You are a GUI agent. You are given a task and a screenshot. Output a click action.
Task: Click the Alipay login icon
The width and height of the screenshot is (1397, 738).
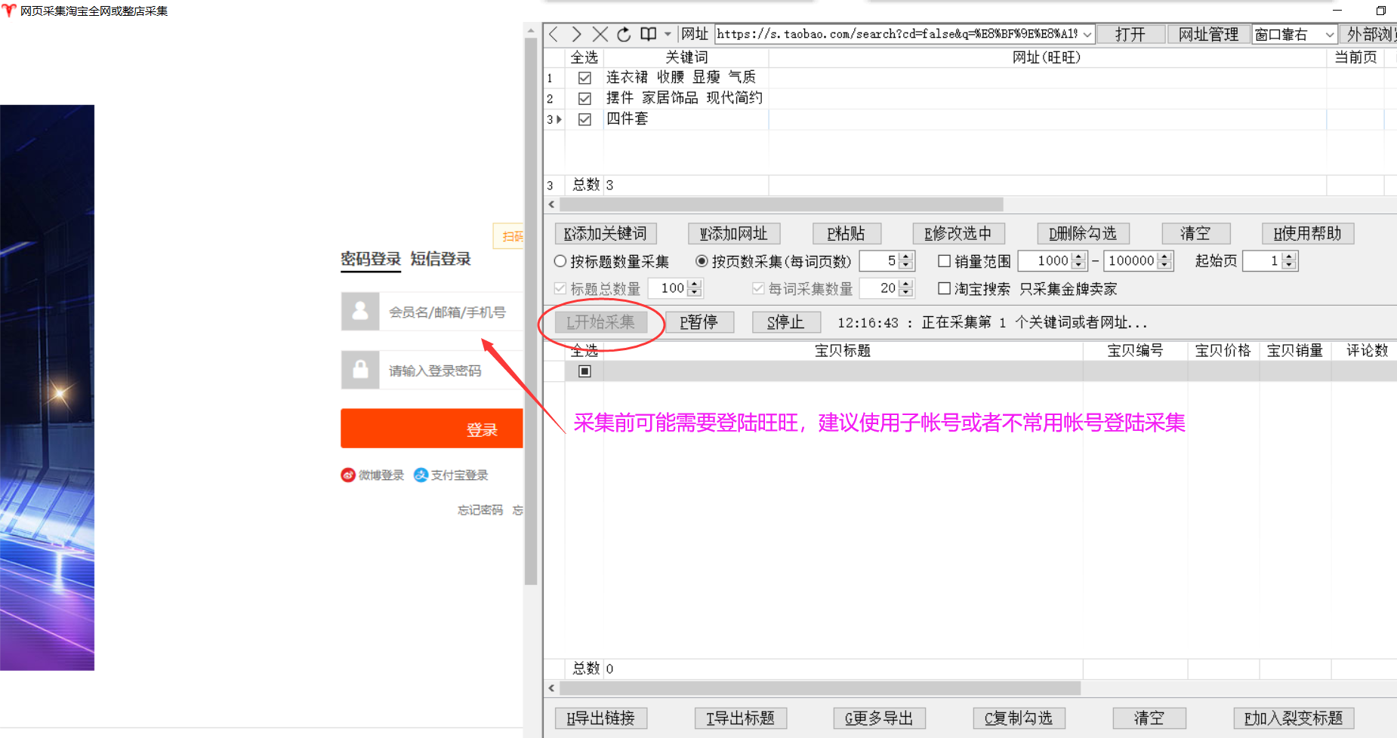(421, 475)
